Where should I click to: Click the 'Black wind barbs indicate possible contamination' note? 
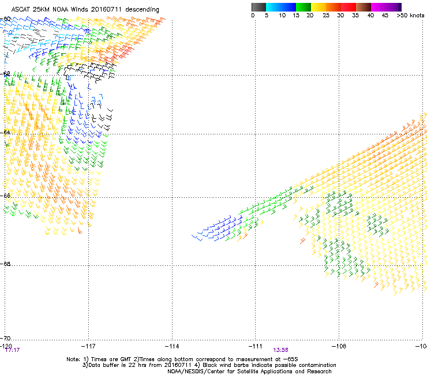click(x=264, y=365)
